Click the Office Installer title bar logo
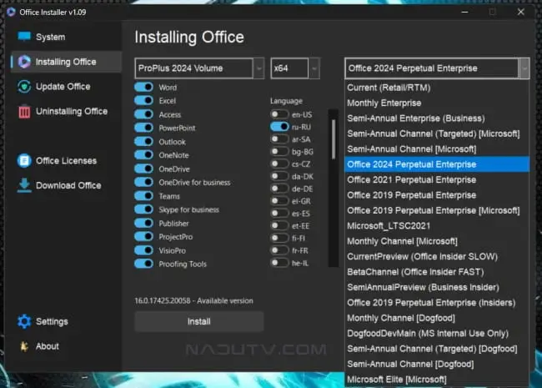The image size is (542, 388). pyautogui.click(x=11, y=13)
